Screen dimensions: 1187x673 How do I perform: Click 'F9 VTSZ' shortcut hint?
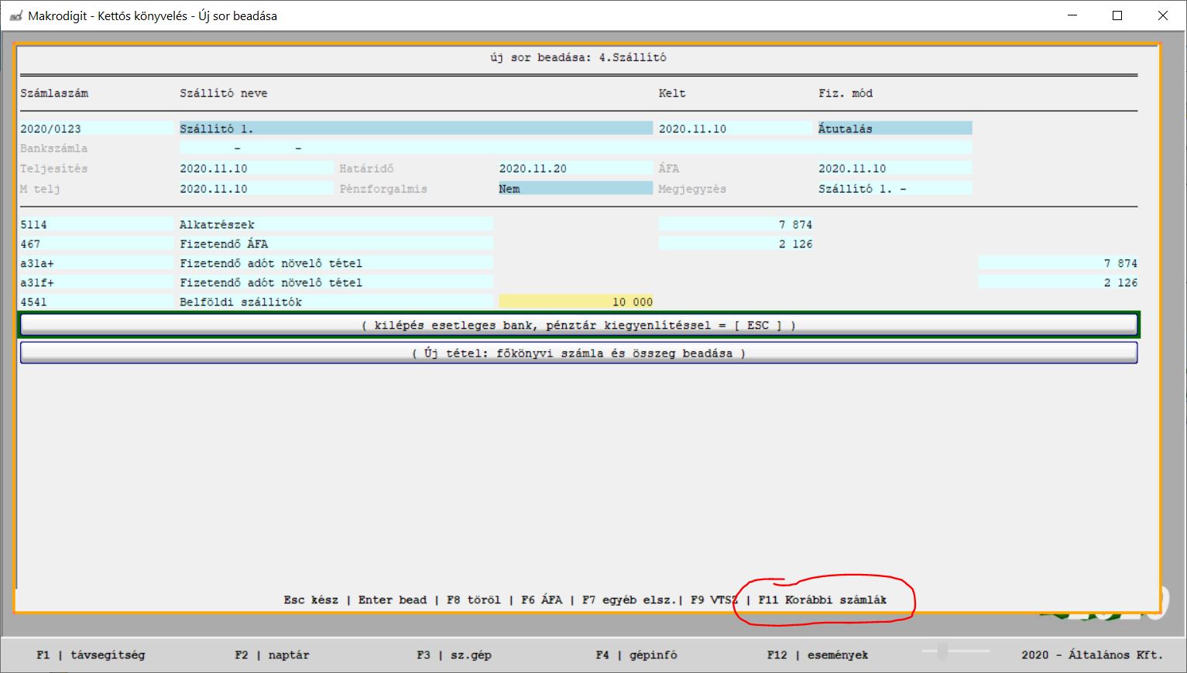point(713,600)
